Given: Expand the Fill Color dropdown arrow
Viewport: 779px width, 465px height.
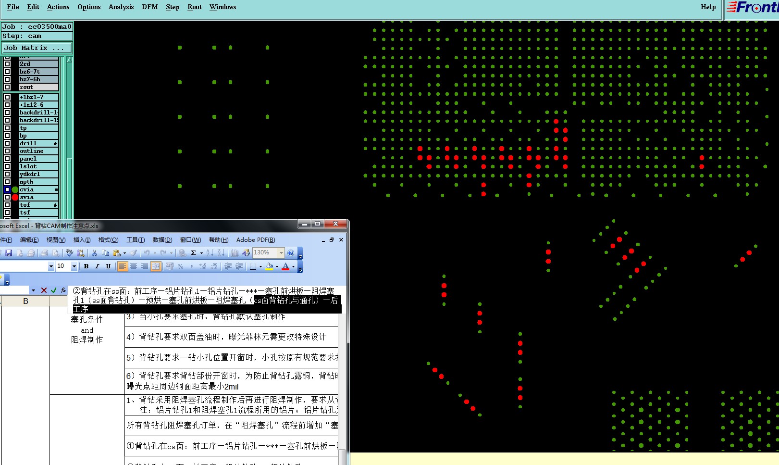Looking at the screenshot, I should click(277, 266).
